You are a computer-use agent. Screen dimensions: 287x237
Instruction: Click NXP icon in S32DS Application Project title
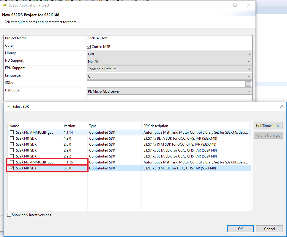click(5, 5)
